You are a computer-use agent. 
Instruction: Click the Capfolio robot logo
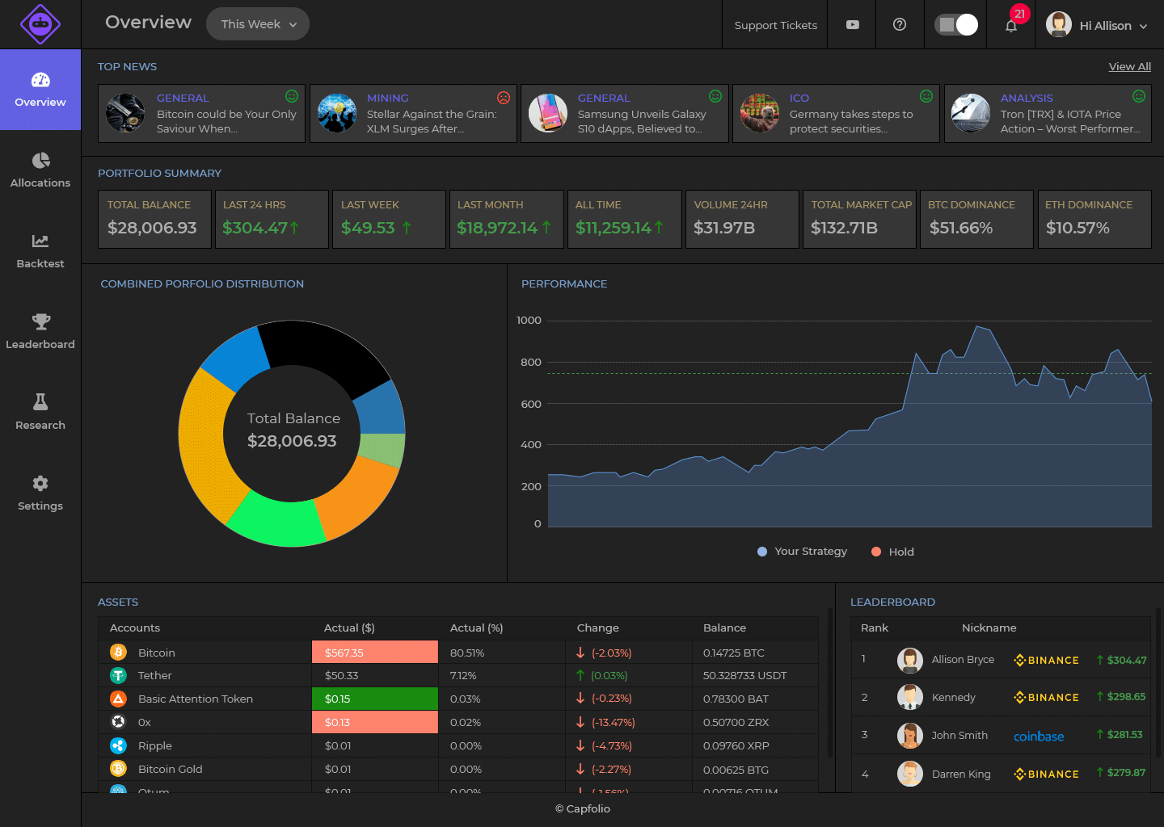[x=40, y=24]
